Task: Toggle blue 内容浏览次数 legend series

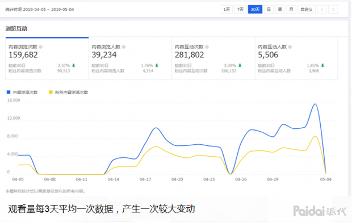Action: (x=22, y=92)
